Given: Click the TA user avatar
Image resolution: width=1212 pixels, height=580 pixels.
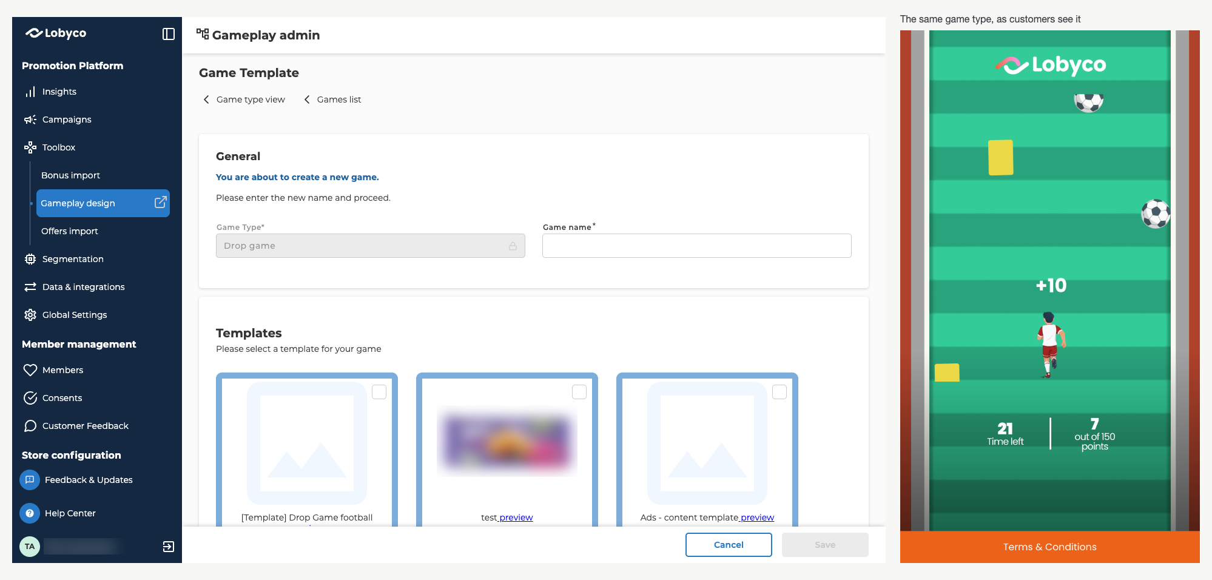Looking at the screenshot, I should (x=30, y=547).
